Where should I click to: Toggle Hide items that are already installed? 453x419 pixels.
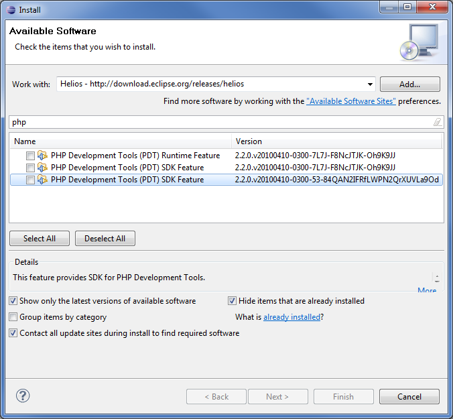coord(233,301)
